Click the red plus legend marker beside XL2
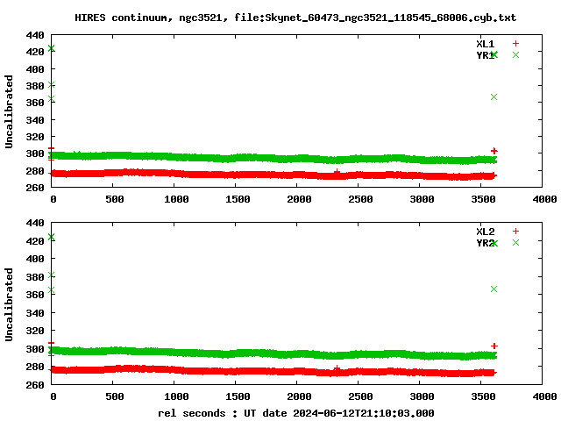The height and width of the screenshot is (421, 561). pyautogui.click(x=515, y=232)
